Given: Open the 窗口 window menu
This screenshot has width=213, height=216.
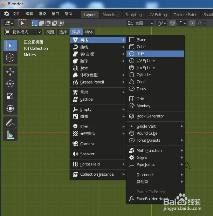Looking at the screenshot, I should pyautogui.click(x=55, y=14).
